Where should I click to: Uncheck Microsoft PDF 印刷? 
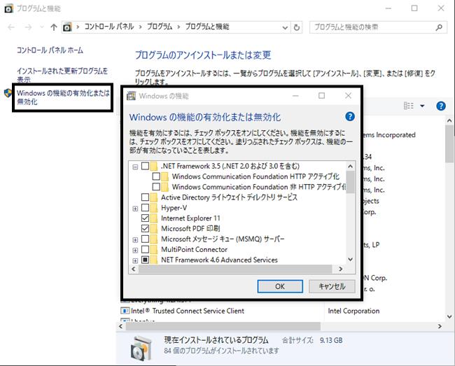145,229
